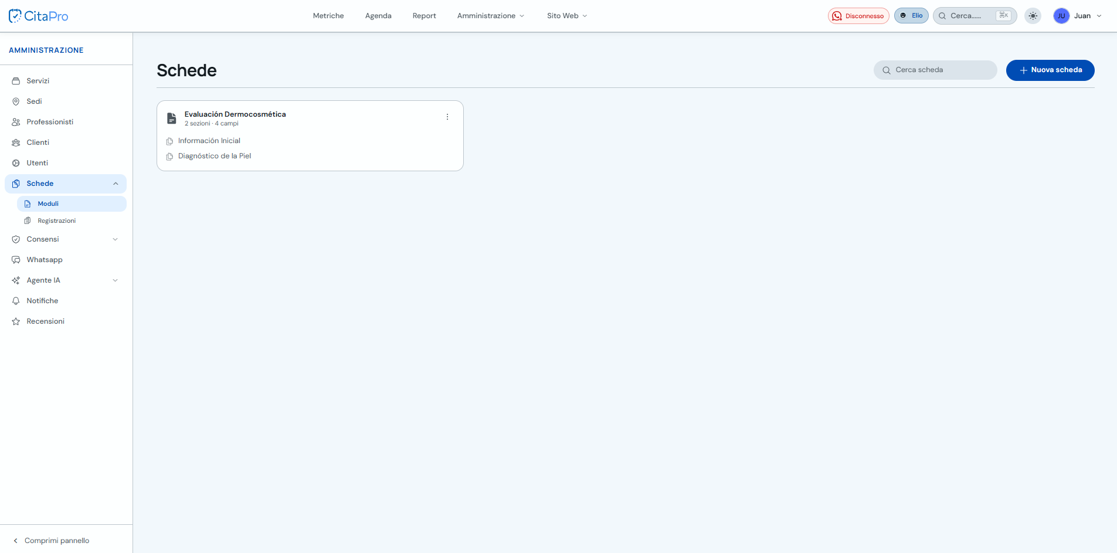The width and height of the screenshot is (1117, 553).
Task: Open the Agenda menu
Action: click(x=378, y=16)
